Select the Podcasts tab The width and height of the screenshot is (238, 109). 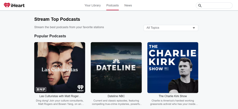112,5
